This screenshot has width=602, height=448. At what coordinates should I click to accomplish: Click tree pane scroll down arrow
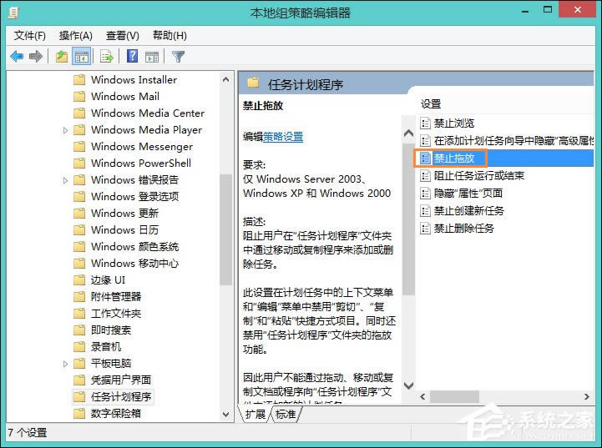[x=225, y=415]
